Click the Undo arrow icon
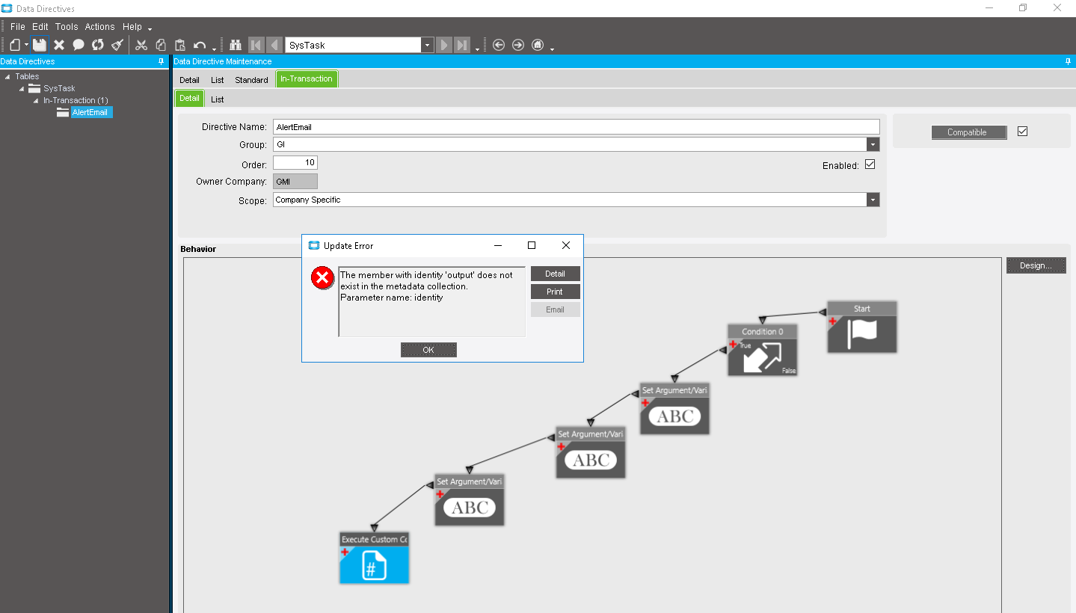 [200, 45]
